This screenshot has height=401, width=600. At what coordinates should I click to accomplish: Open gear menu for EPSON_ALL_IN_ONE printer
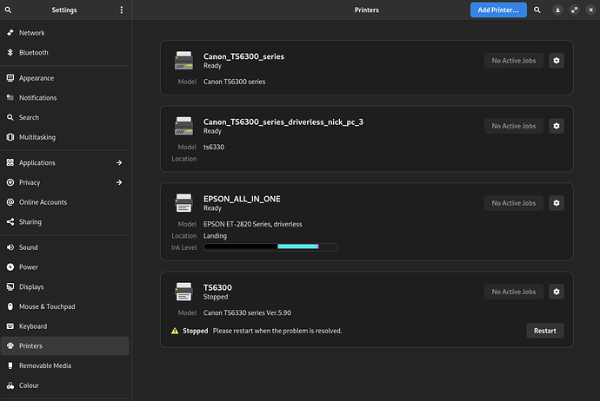[x=556, y=203]
